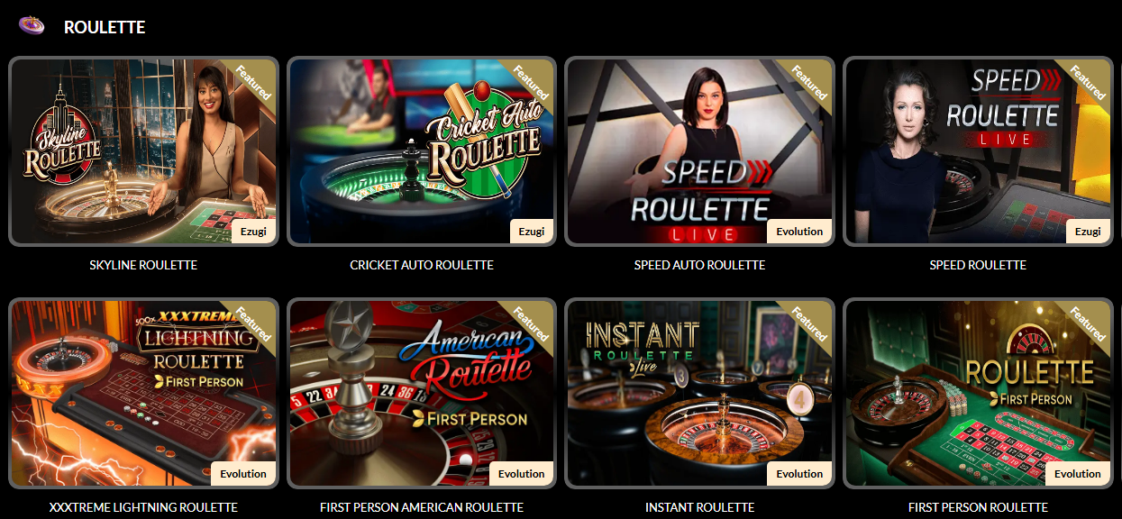Click Evolution badge on Instant Roulette tile
1122x519 pixels.
(x=799, y=474)
